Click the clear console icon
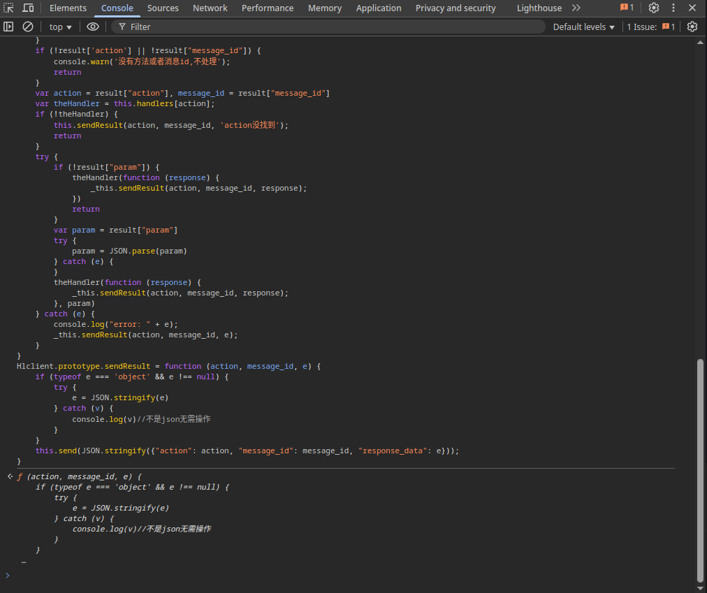This screenshot has height=593, width=707. (x=28, y=27)
